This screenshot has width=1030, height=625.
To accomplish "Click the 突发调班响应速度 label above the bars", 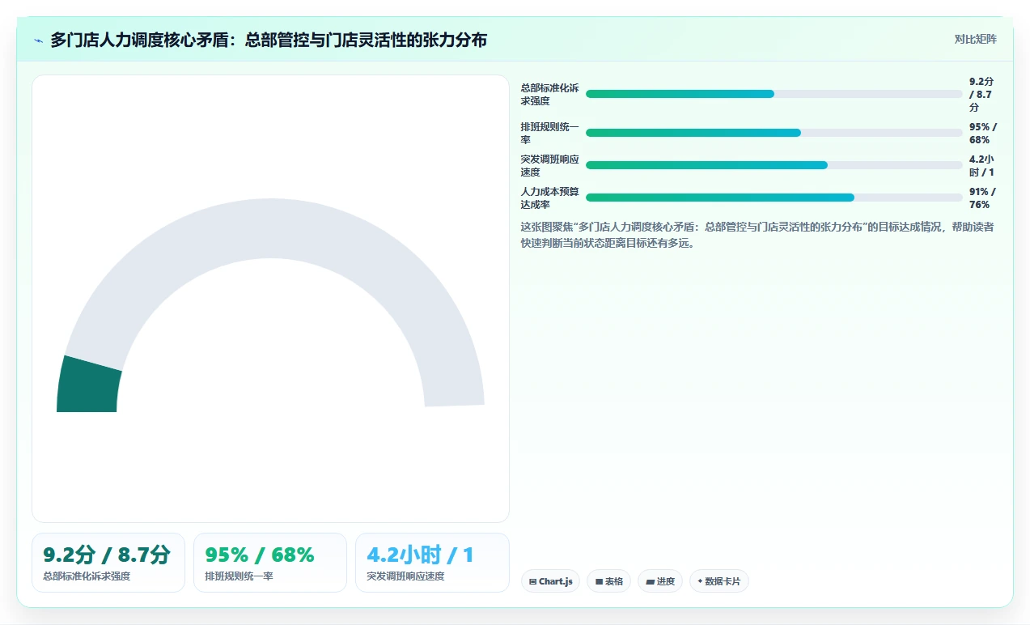I will (550, 166).
